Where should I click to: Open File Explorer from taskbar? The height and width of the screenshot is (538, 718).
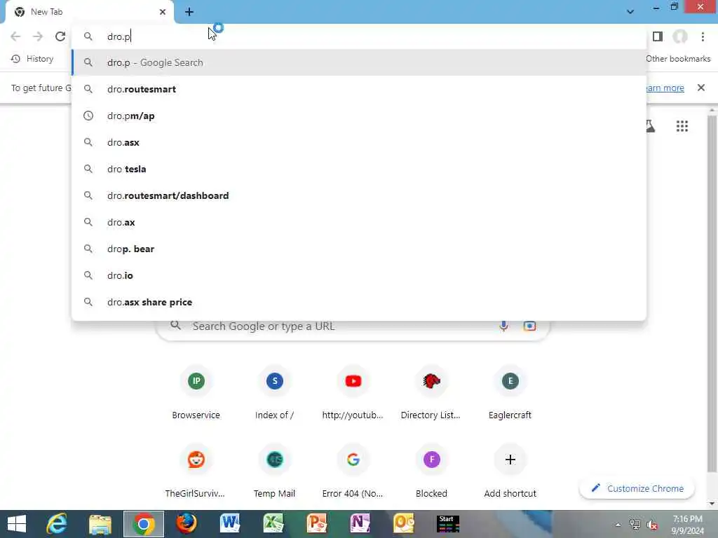(100, 524)
